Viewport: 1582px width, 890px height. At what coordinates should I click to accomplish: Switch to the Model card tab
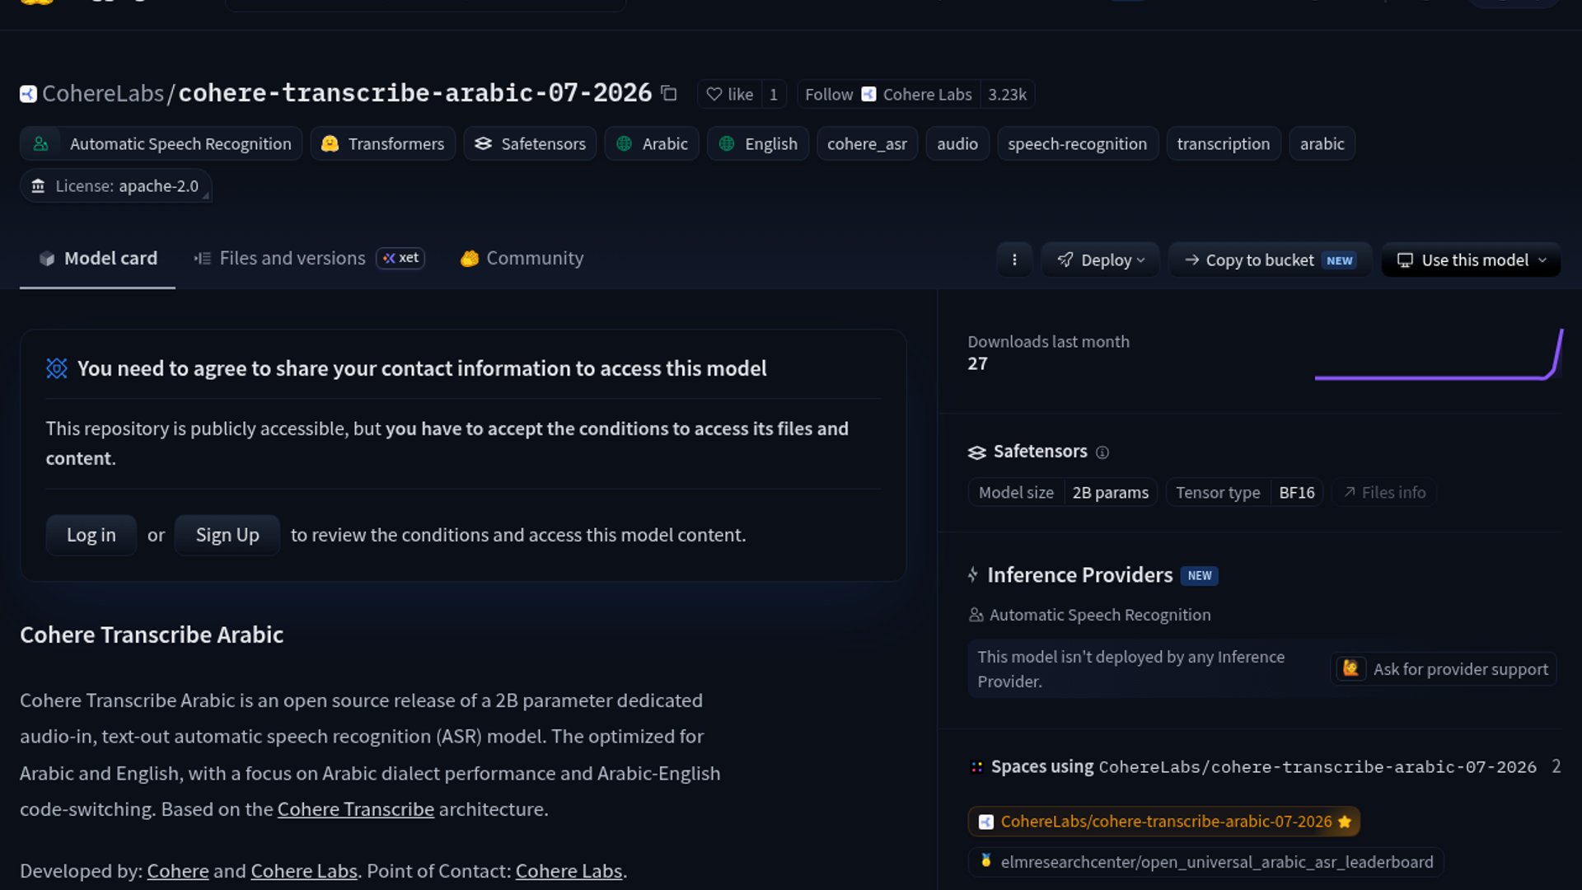(x=97, y=259)
